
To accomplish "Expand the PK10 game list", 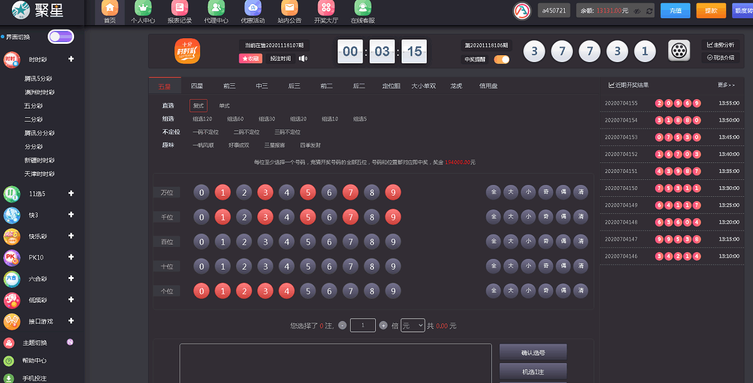I will pos(71,258).
